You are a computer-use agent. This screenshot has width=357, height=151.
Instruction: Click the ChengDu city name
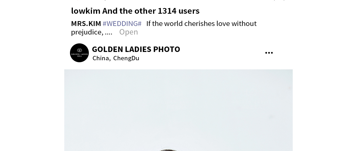(x=126, y=58)
